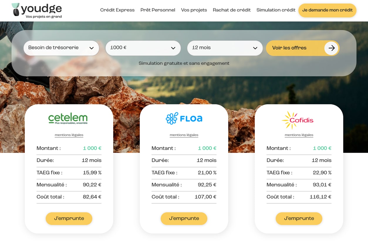368x245 pixels.
Task: Select Rachat de crédit menu item
Action: click(232, 10)
